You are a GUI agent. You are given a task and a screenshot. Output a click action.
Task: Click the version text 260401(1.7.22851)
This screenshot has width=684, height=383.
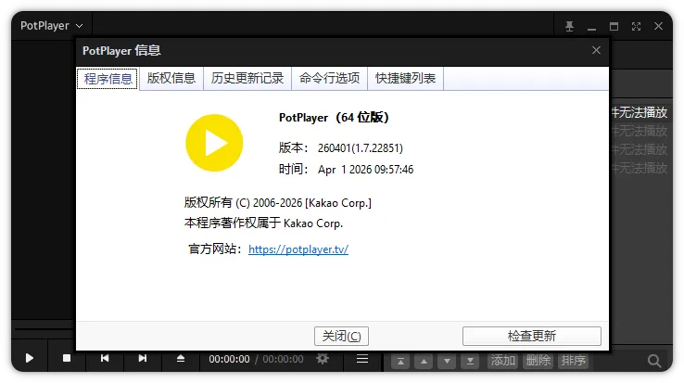click(361, 148)
